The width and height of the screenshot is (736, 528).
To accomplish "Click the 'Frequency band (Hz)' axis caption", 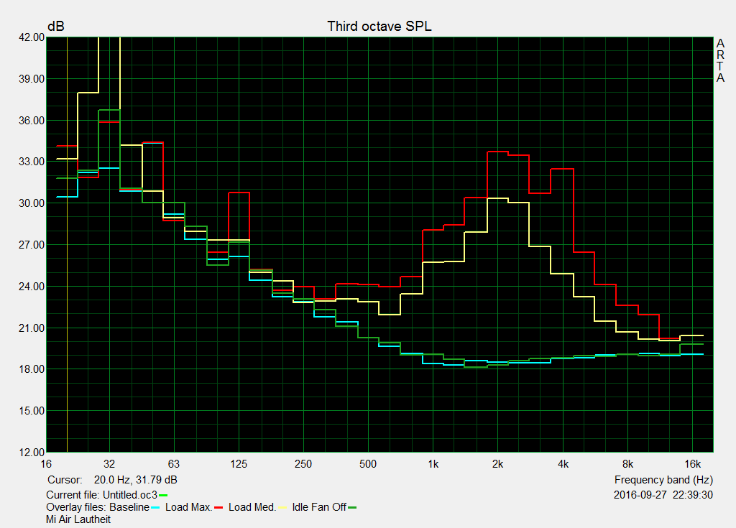I will coord(663,480).
